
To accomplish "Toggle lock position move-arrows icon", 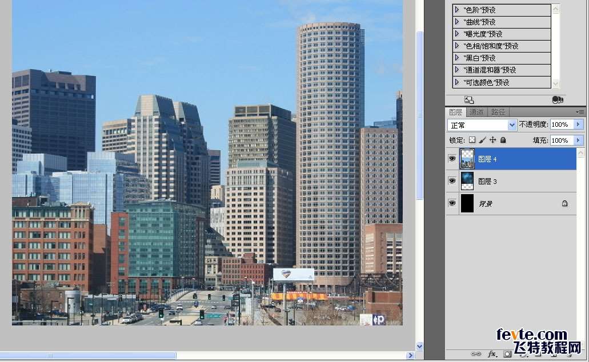I will (493, 140).
